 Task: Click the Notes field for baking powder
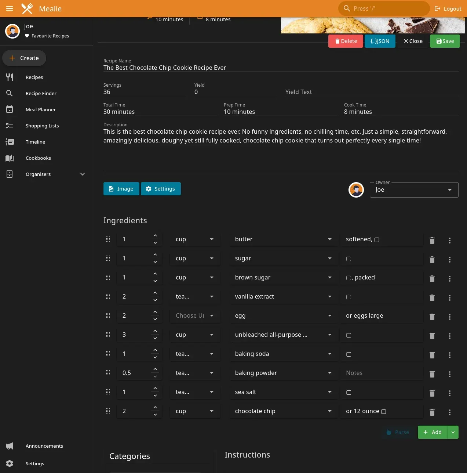pos(382,373)
